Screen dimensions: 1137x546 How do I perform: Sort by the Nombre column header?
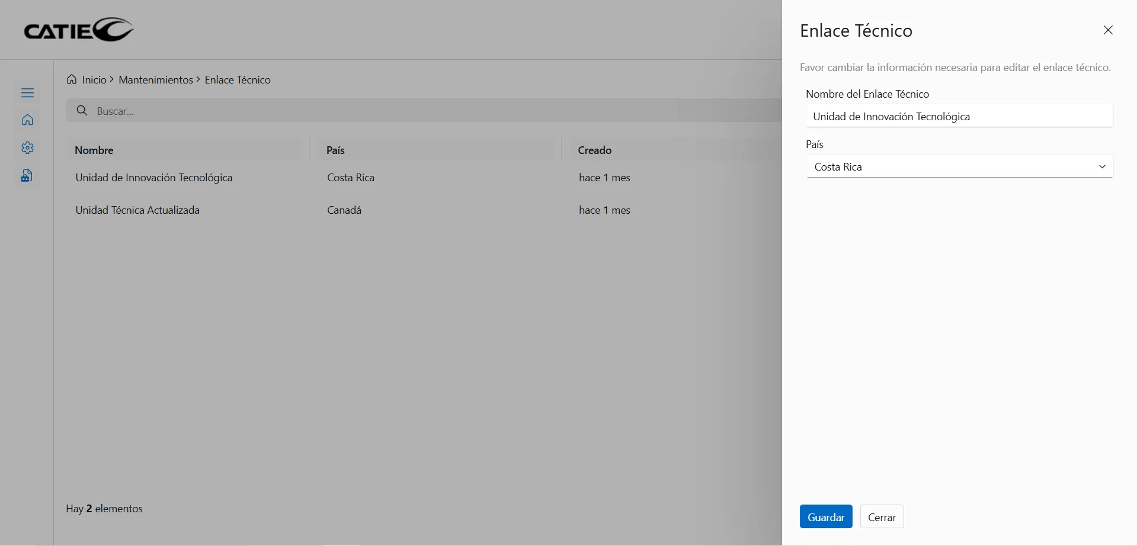click(94, 150)
